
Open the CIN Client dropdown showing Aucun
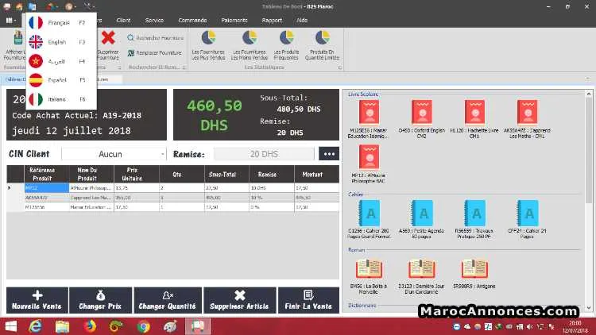tap(114, 154)
